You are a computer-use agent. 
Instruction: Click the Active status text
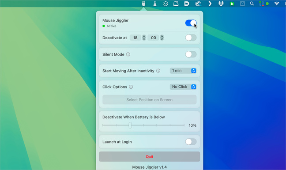pyautogui.click(x=112, y=26)
